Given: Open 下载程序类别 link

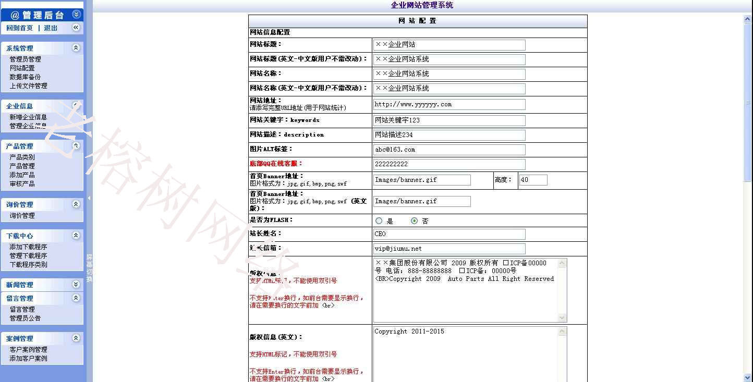Looking at the screenshot, I should 28,264.
